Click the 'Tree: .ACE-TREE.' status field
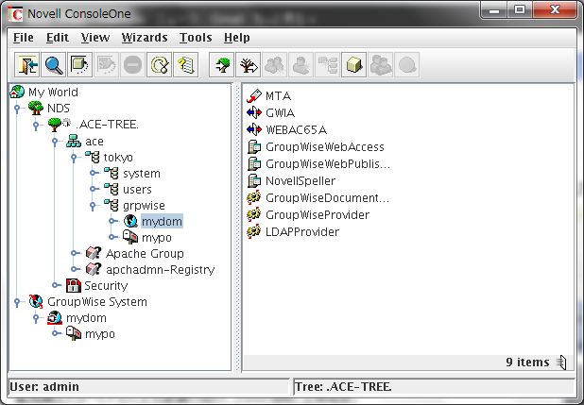584x405 pixels. pos(435,387)
